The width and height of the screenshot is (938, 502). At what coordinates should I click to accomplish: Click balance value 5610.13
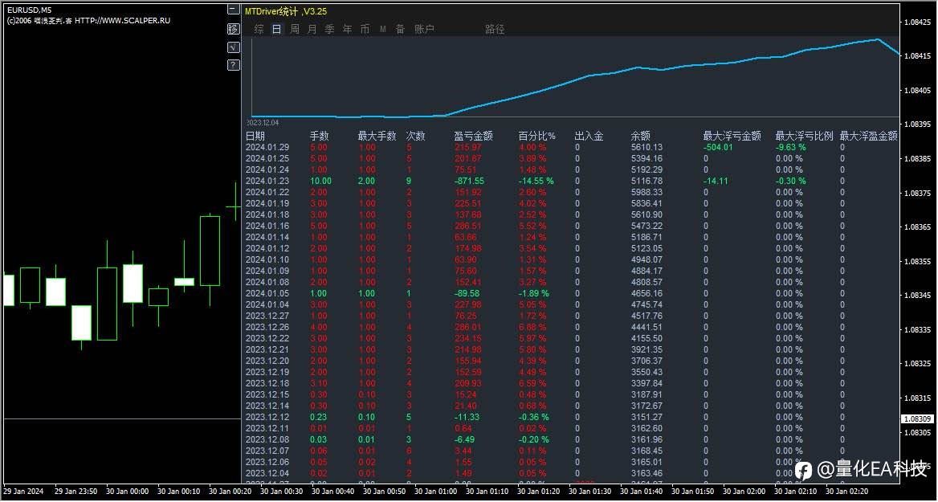tap(646, 147)
